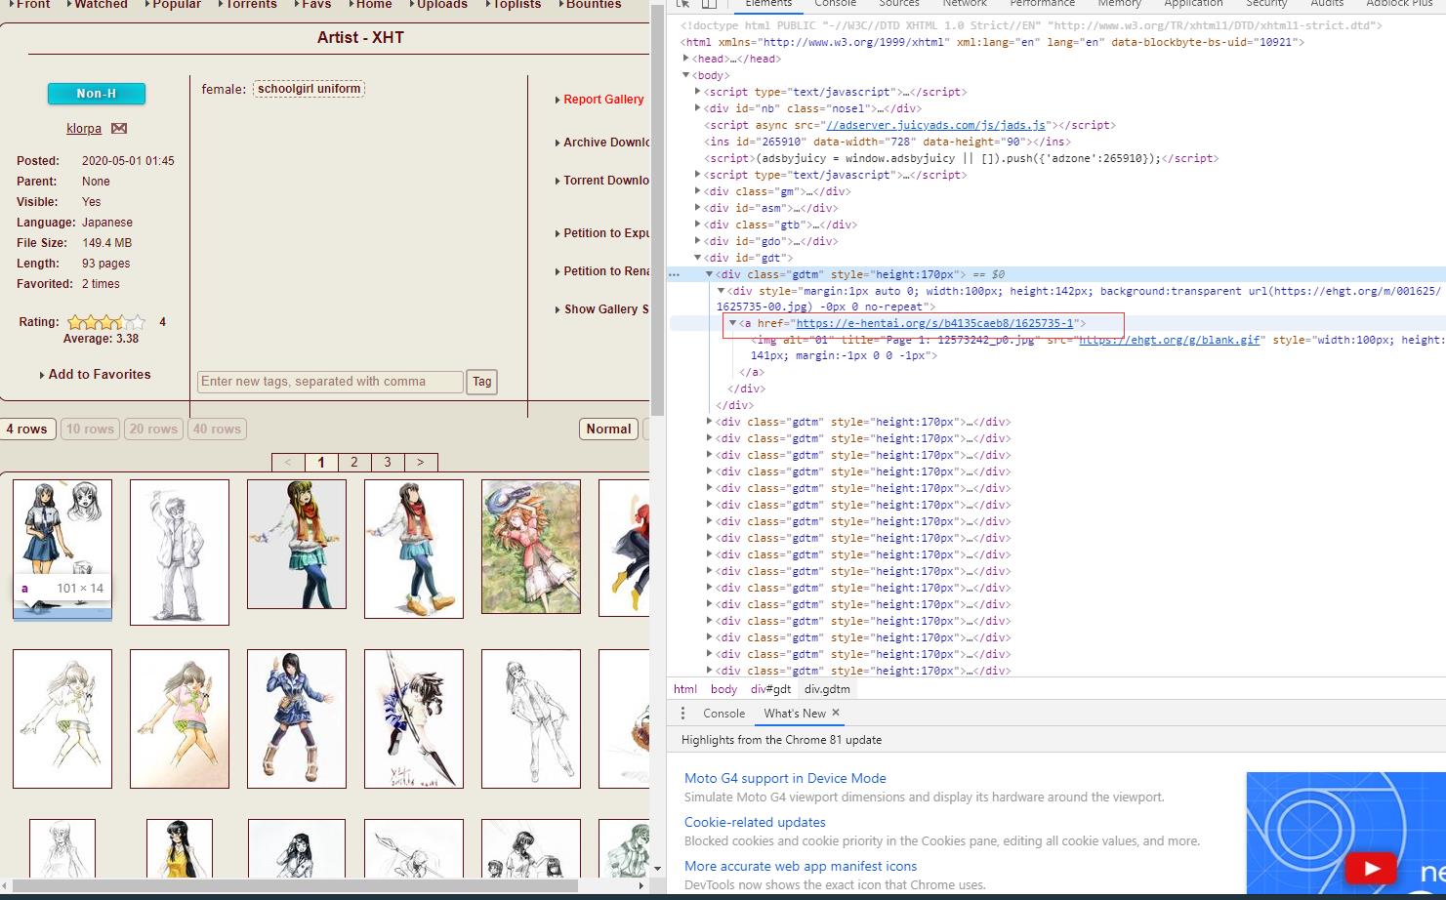Focus the Enter new tags input field
This screenshot has width=1446, height=900.
pos(330,382)
